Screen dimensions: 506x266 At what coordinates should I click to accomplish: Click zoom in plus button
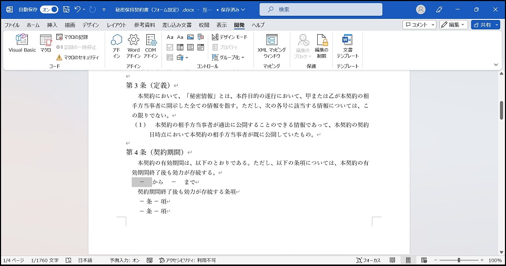coord(482,260)
